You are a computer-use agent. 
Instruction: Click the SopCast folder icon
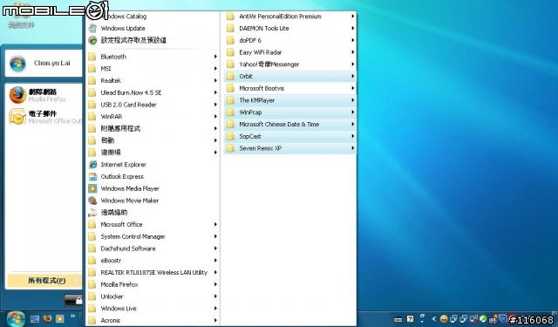(230, 136)
